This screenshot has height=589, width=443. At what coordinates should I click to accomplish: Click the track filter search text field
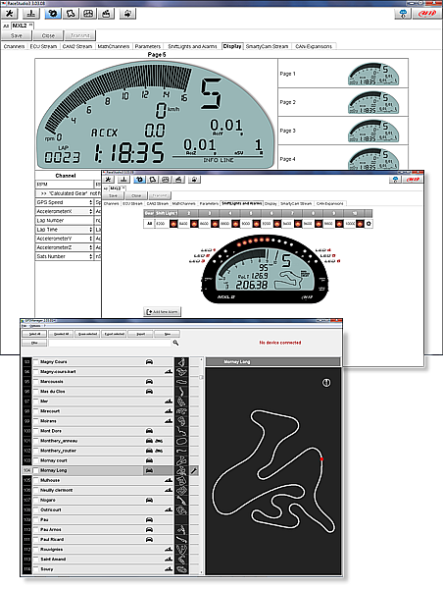110,343
